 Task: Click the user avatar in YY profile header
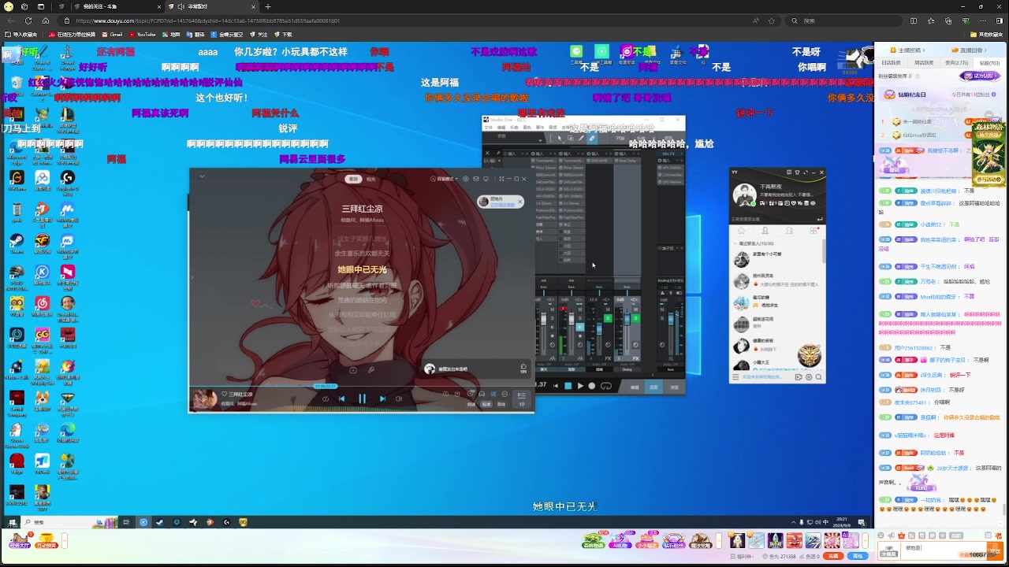[x=744, y=195]
